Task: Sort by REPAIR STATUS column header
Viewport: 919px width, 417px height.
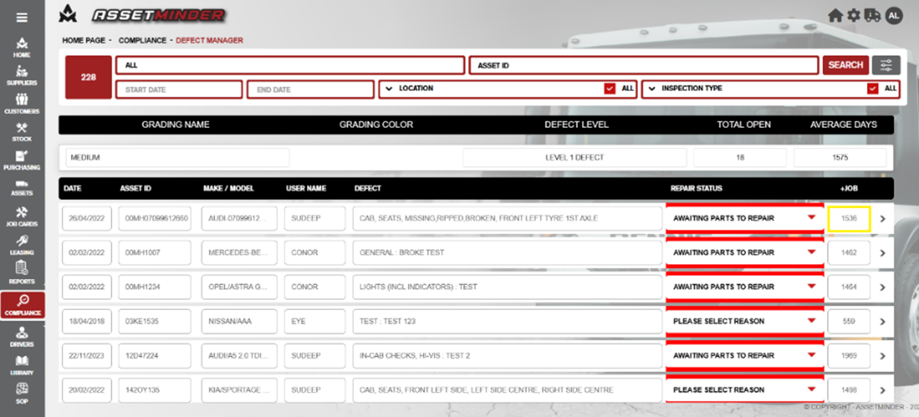Action: [x=696, y=189]
